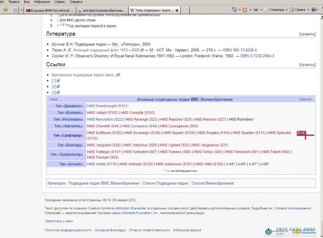Open Мобильная версия footer link

pyautogui.click(x=187, y=230)
